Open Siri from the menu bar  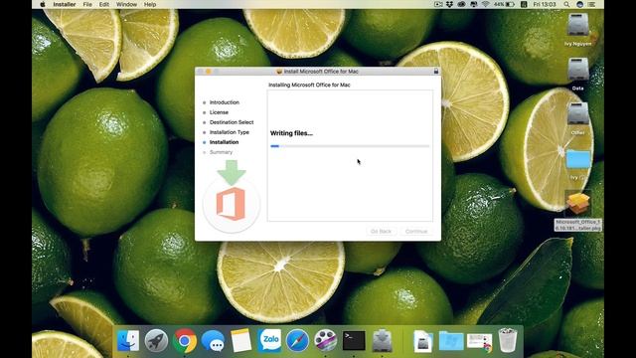click(x=579, y=4)
